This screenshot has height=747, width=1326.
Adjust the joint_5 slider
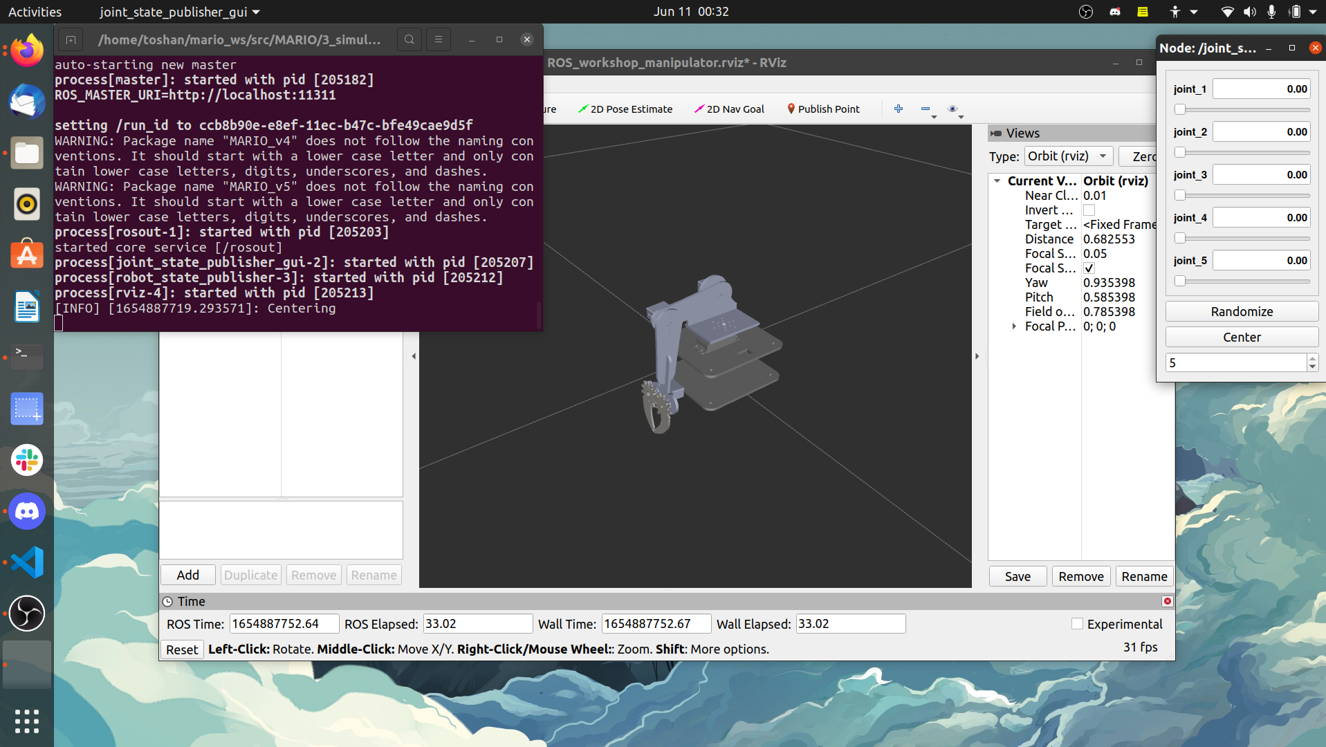tap(1242, 281)
